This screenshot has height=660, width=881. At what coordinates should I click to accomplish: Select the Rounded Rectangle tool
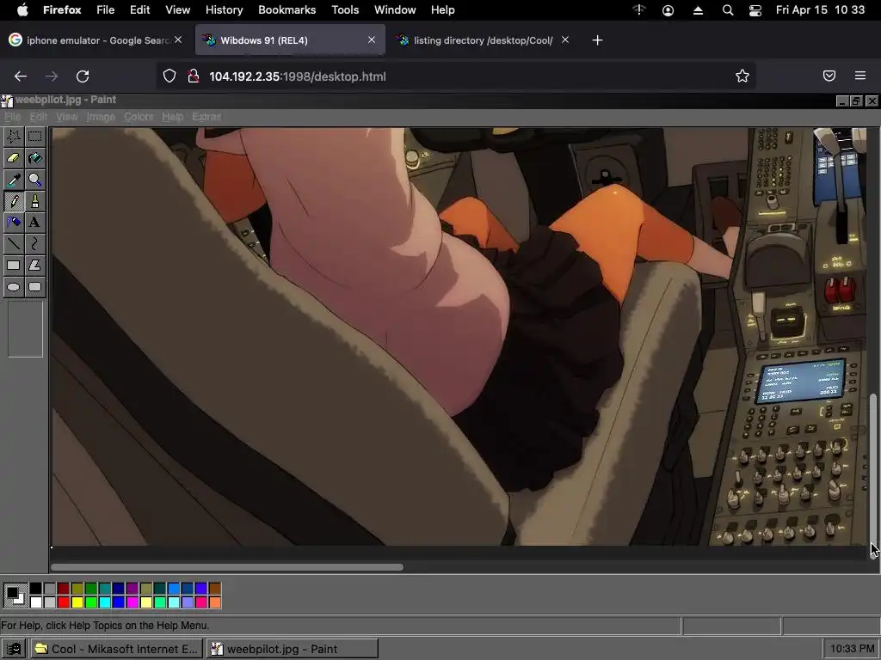point(34,287)
